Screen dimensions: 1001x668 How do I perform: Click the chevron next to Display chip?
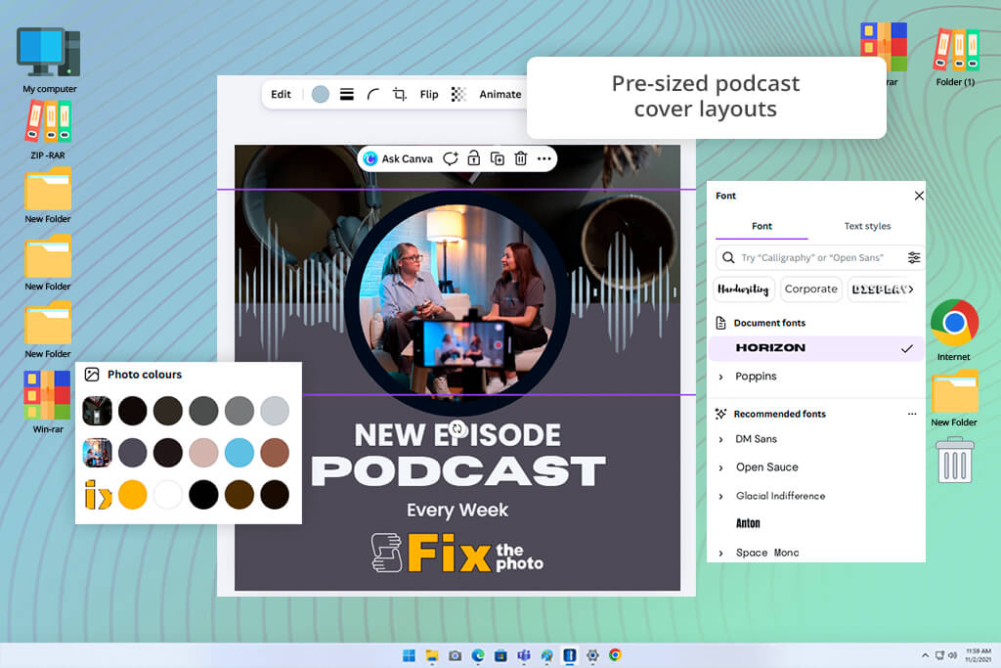[911, 289]
